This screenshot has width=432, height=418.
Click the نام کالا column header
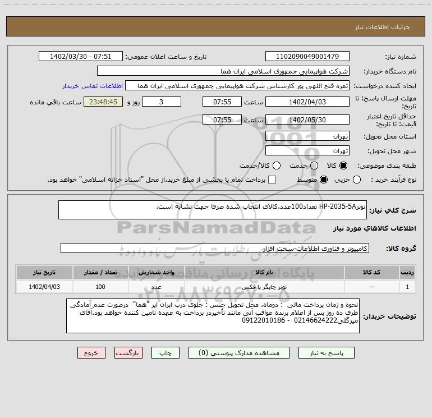pos(264,272)
